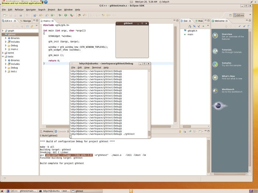Click the Clear Console icon
This screenshot has width=258, height=193.
(x=185, y=131)
